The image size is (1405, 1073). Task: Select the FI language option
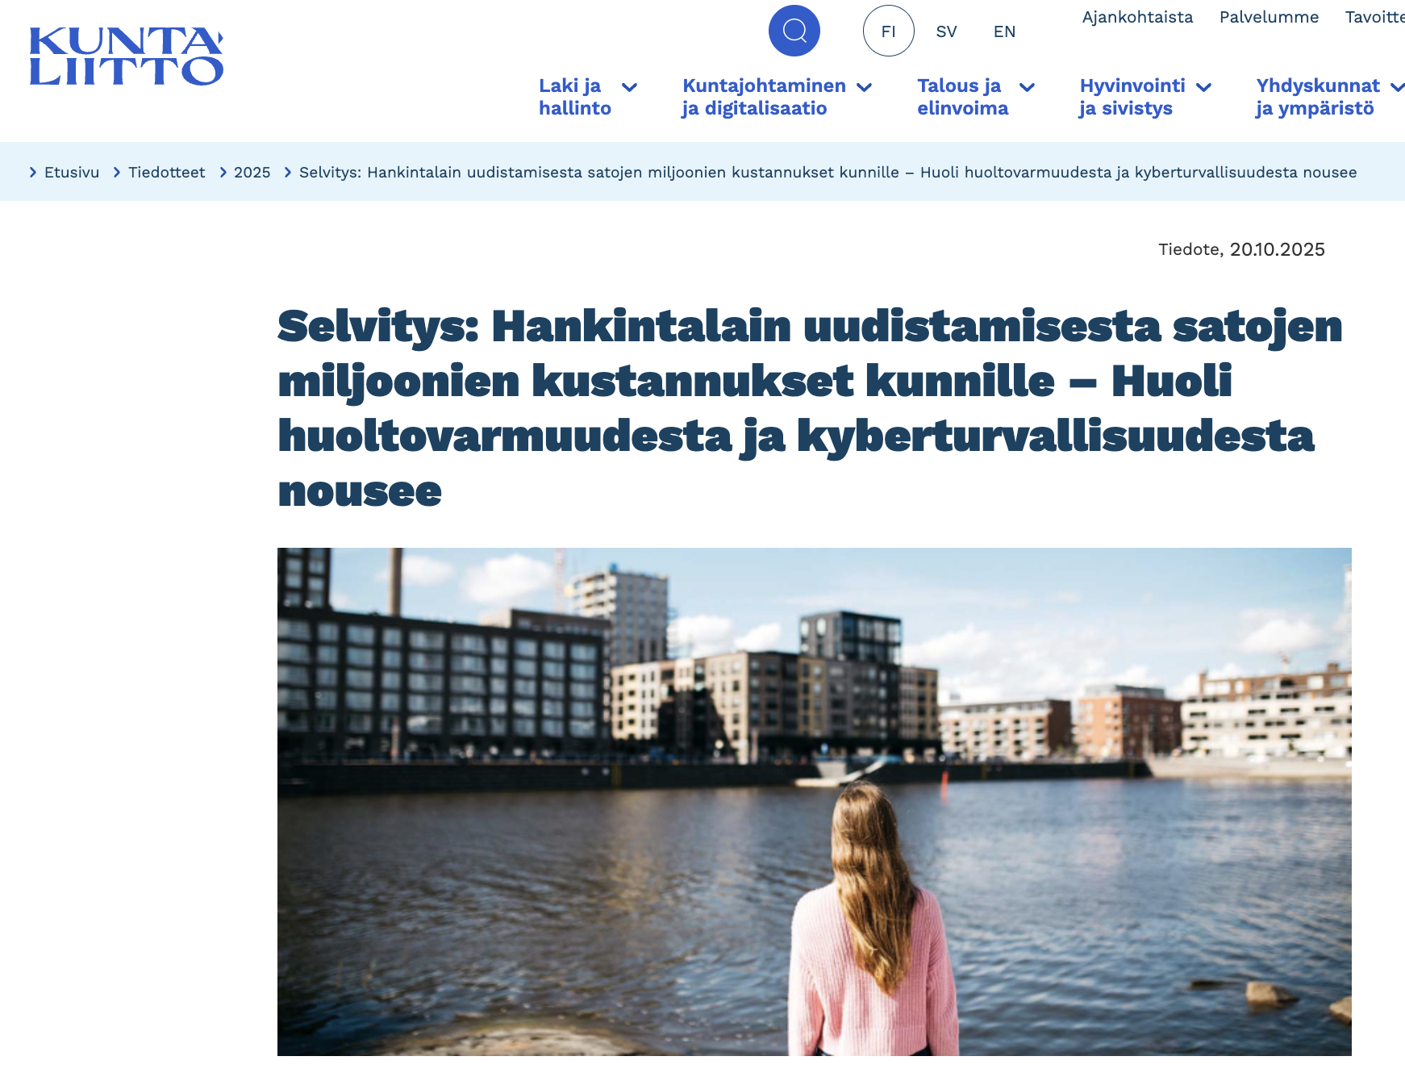pyautogui.click(x=888, y=31)
